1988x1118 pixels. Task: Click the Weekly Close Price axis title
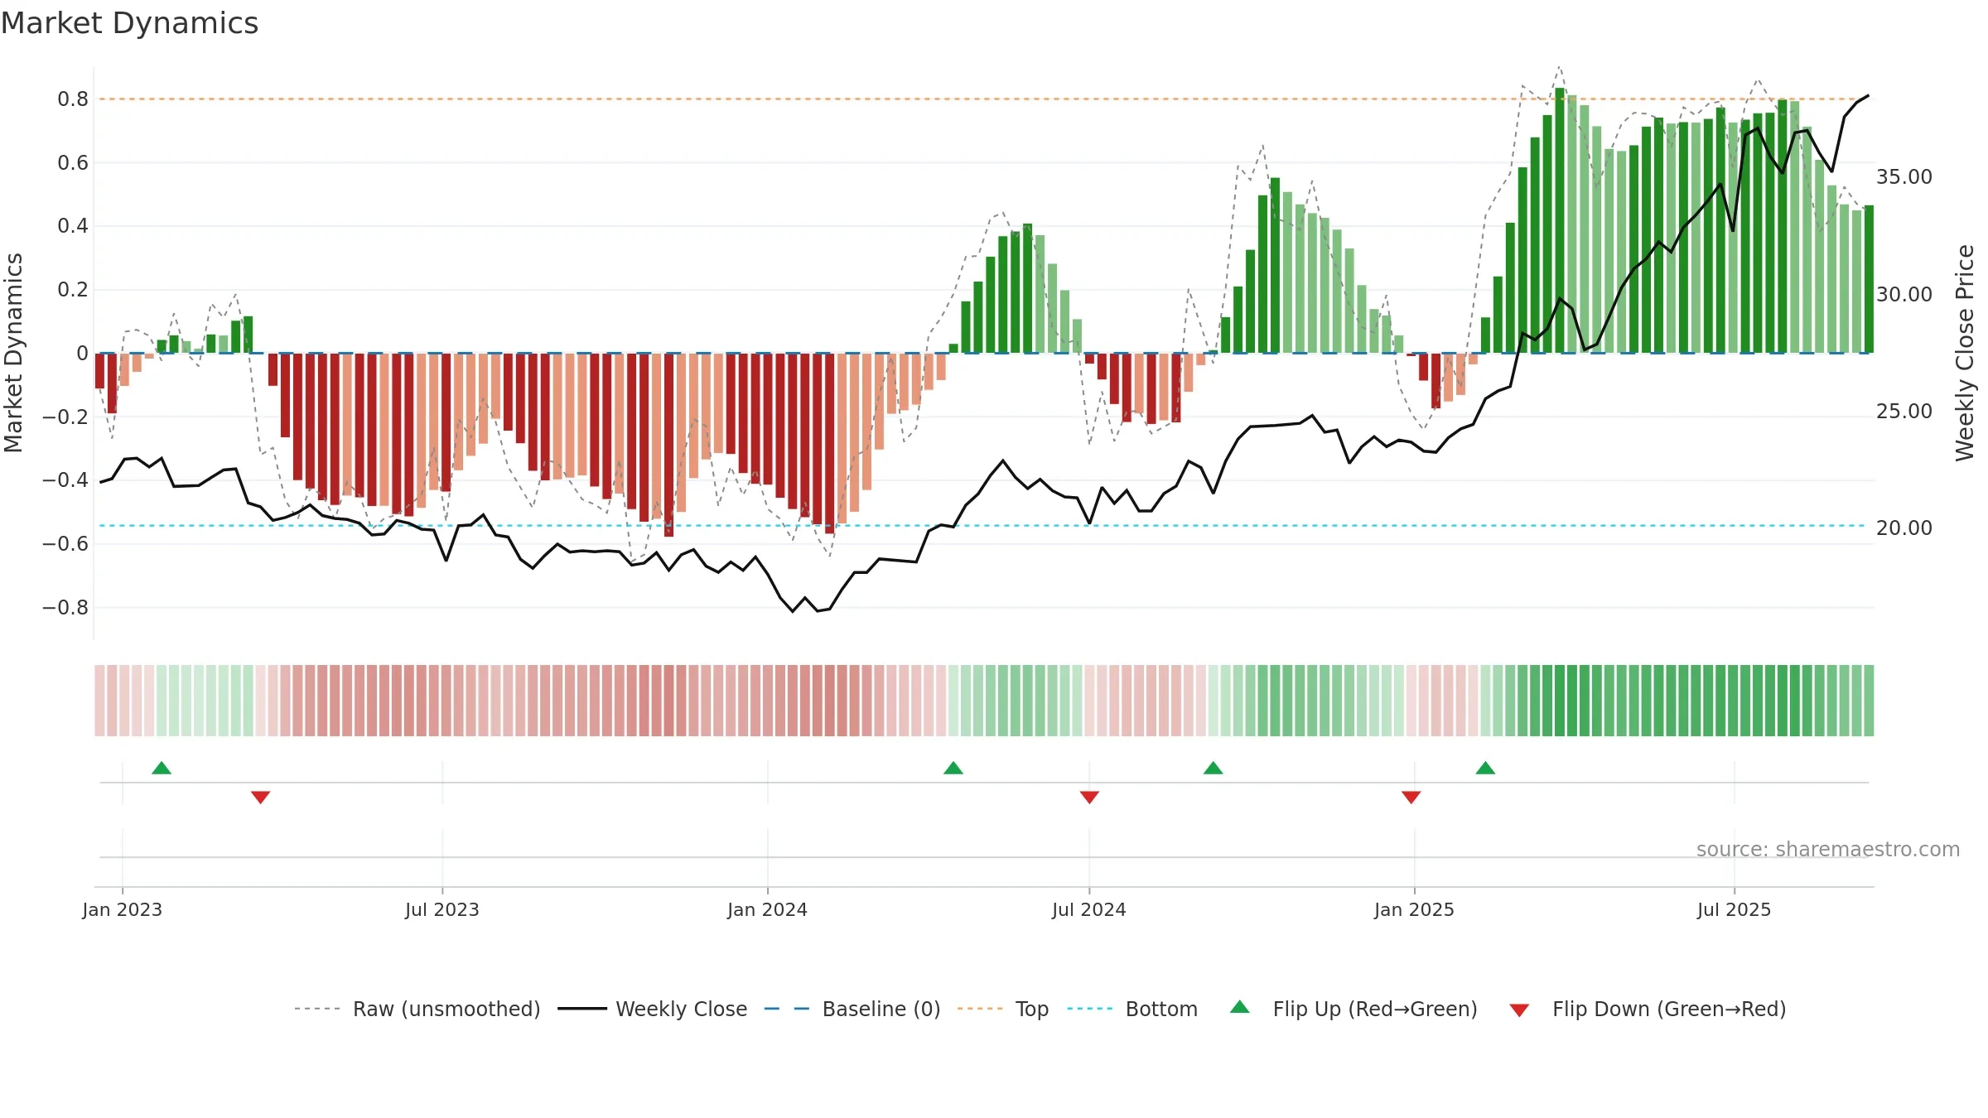tap(1965, 353)
